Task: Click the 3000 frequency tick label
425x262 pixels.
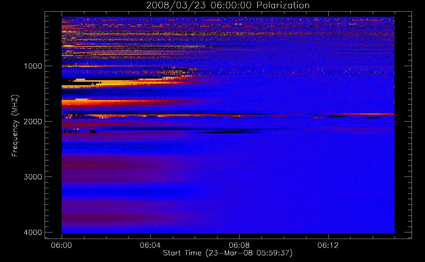Action: [33, 177]
